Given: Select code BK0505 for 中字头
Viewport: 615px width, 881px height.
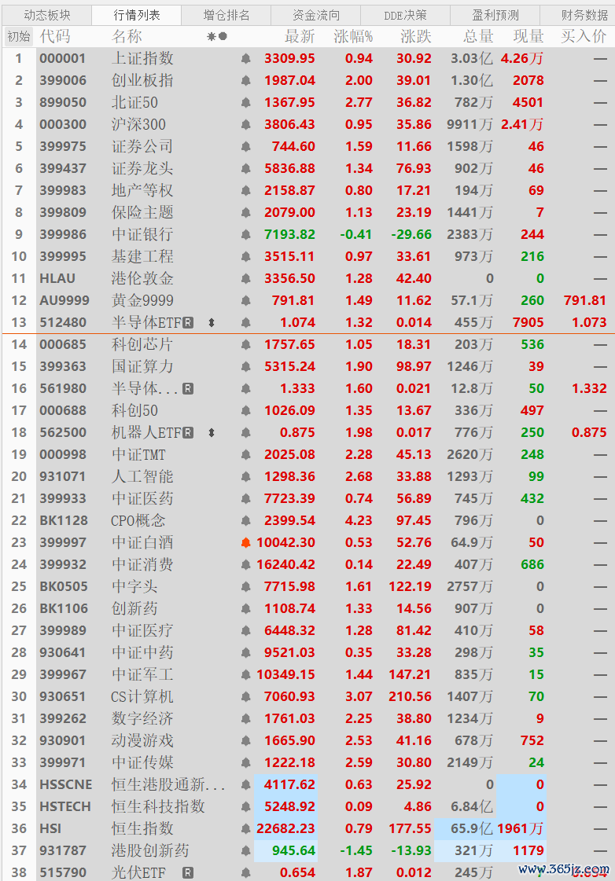Looking at the screenshot, I should (x=64, y=586).
